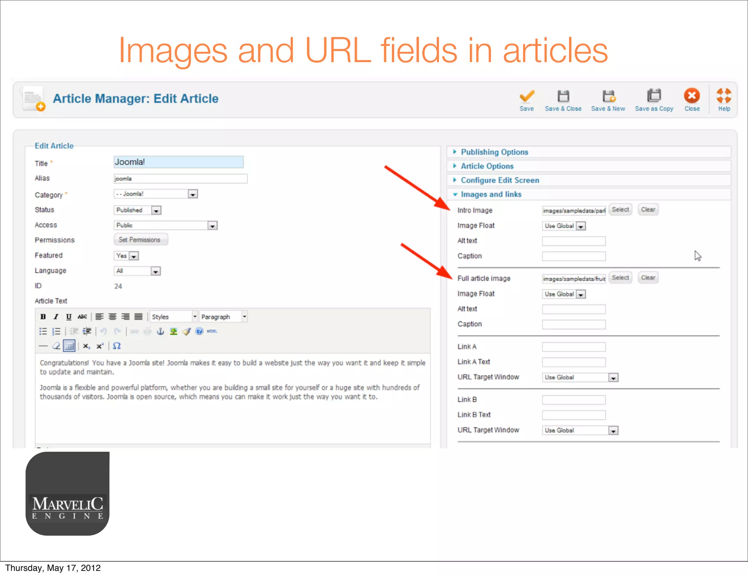This screenshot has width=748, height=576.
Task: Open editor help question mark icon
Action: [199, 331]
